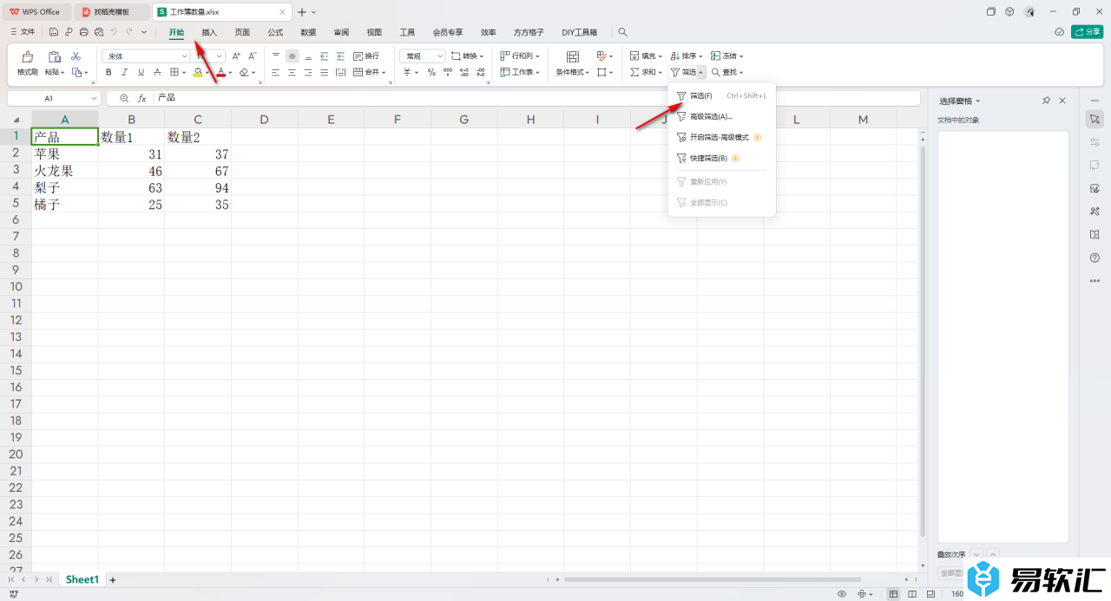Click the select arrow tool in sidebar
Viewport: 1111px width, 601px height.
1095,118
